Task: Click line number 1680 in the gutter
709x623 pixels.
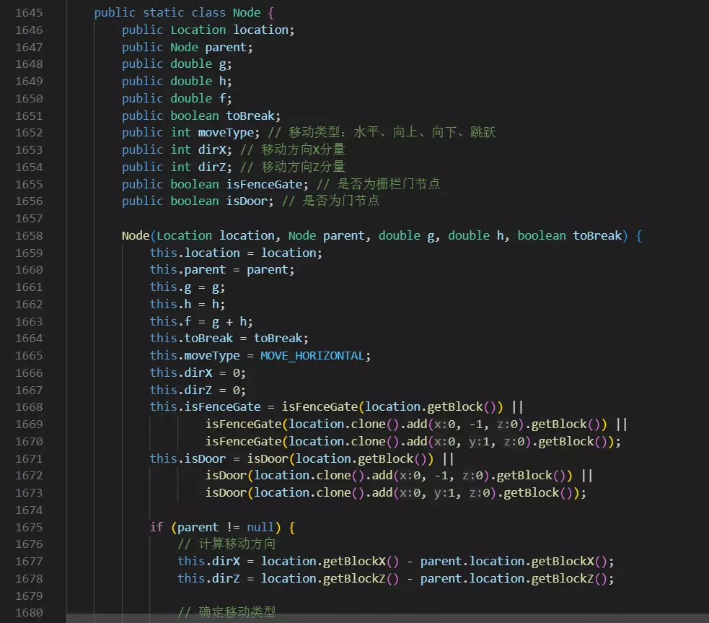Action: (x=29, y=613)
